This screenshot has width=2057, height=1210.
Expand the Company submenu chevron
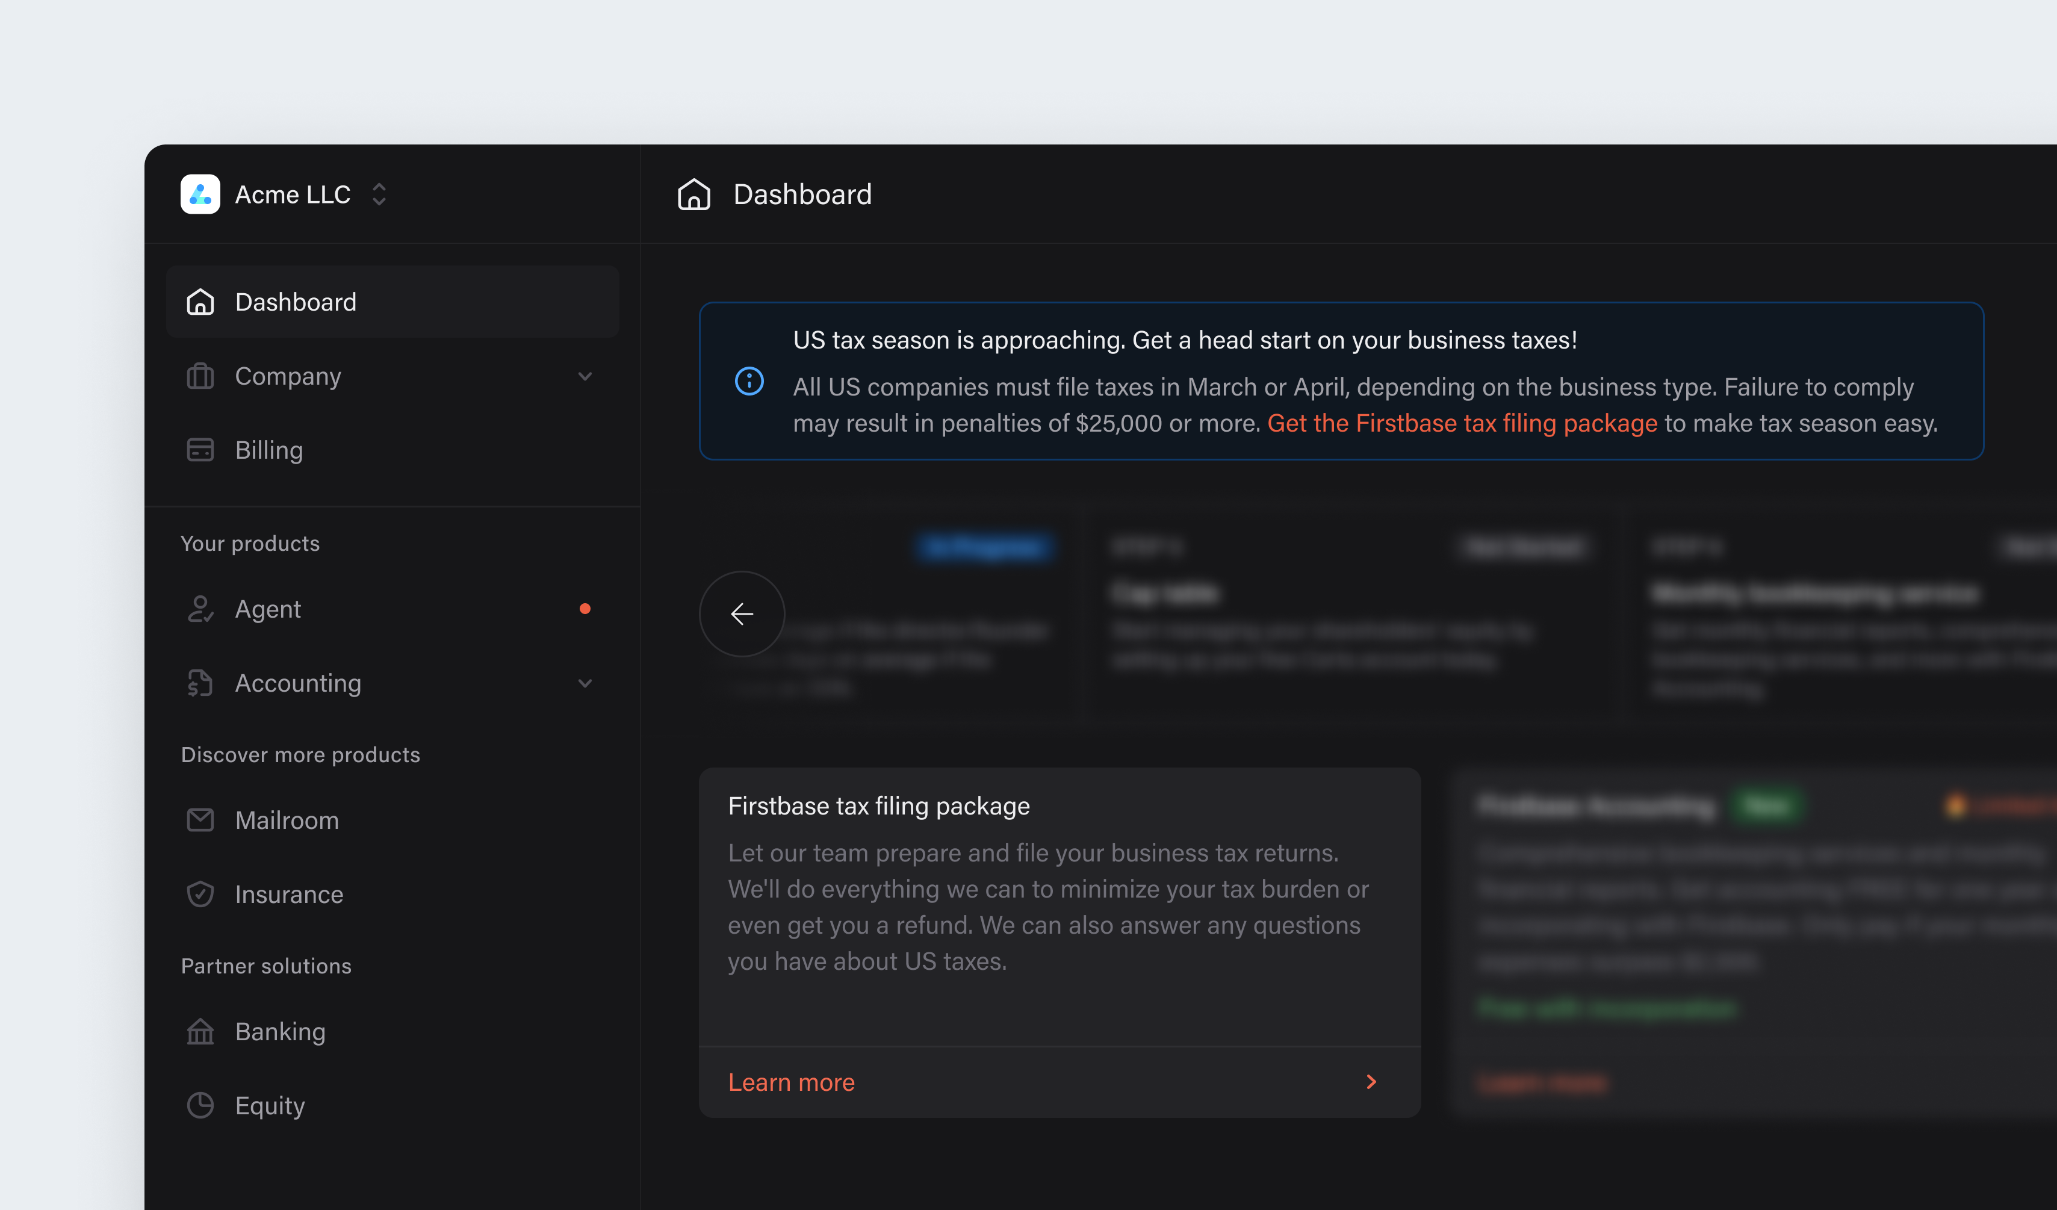click(x=585, y=376)
